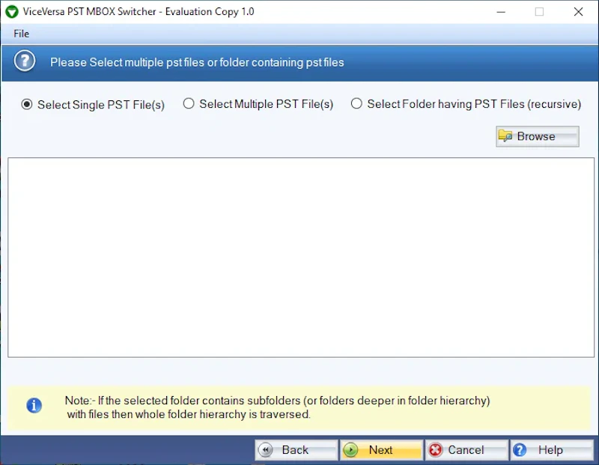Click the blue info icon beside the note
This screenshot has width=599, height=465.
34,405
